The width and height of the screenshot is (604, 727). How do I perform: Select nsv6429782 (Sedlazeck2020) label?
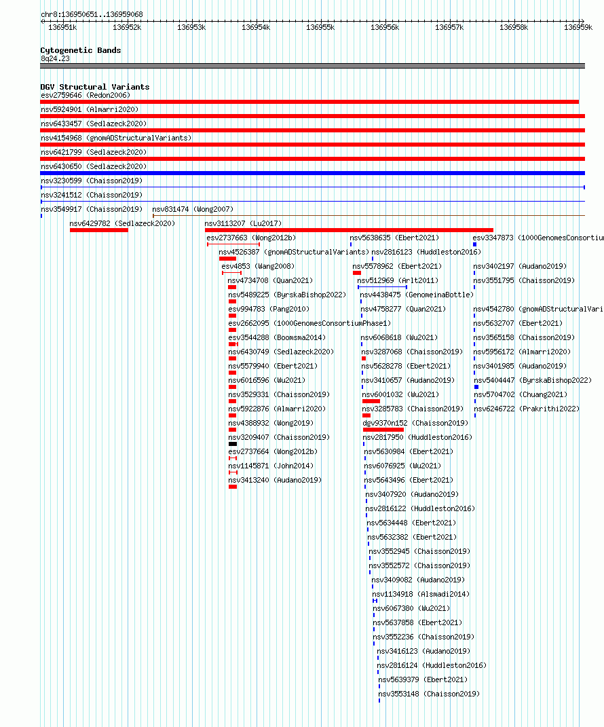click(x=122, y=223)
